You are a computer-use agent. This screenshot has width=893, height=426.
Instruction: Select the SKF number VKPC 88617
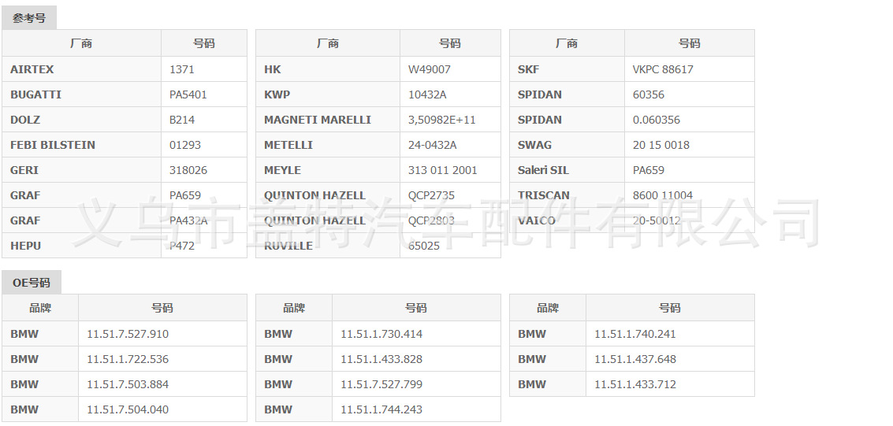[x=663, y=69]
